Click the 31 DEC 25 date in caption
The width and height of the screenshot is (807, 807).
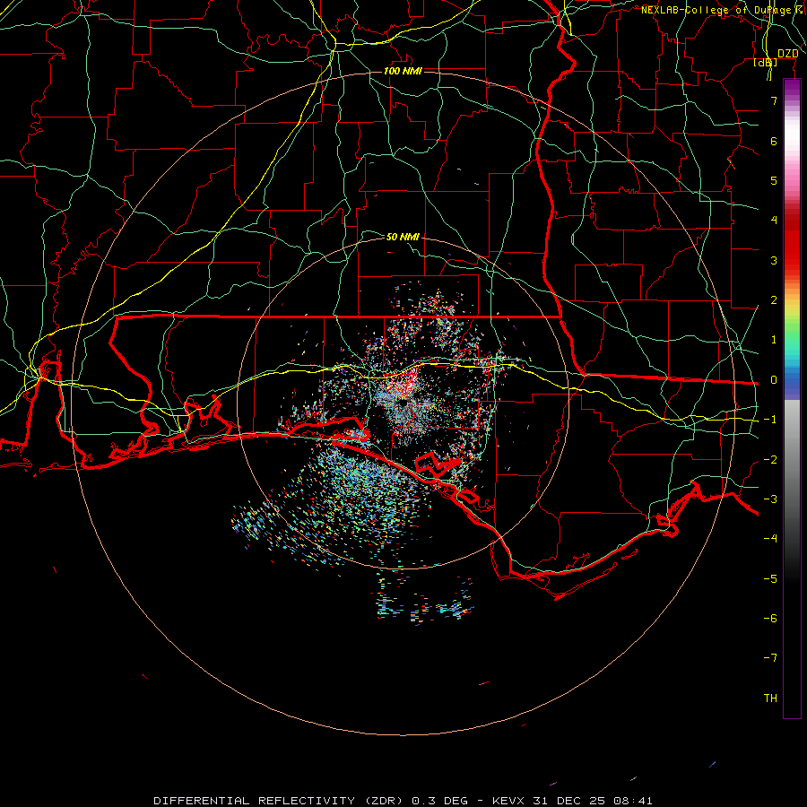point(569,801)
